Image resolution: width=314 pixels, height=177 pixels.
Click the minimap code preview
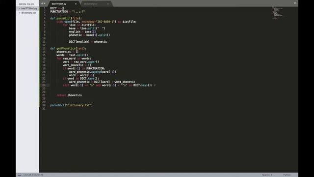(278, 13)
